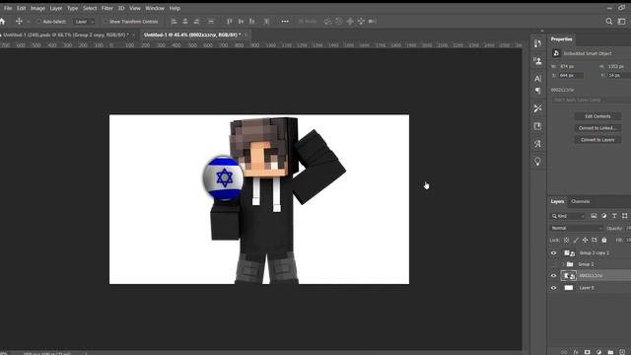
Task: Align bottom edges icon
Action: (x=252, y=22)
